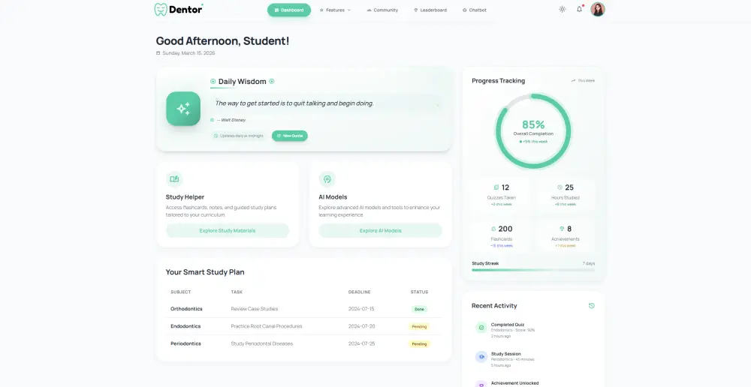Toggle the light/dark theme sun icon
Image resolution: width=751 pixels, height=387 pixels.
click(562, 9)
